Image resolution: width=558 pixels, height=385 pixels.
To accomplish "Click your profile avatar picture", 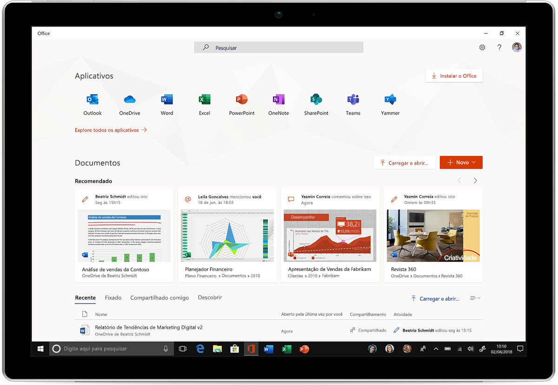I will [x=517, y=47].
